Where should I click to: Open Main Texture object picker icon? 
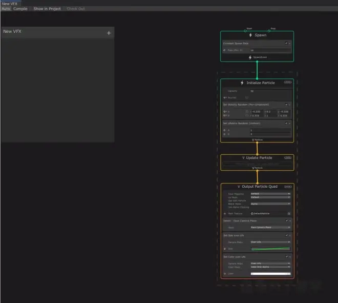coord(289,213)
